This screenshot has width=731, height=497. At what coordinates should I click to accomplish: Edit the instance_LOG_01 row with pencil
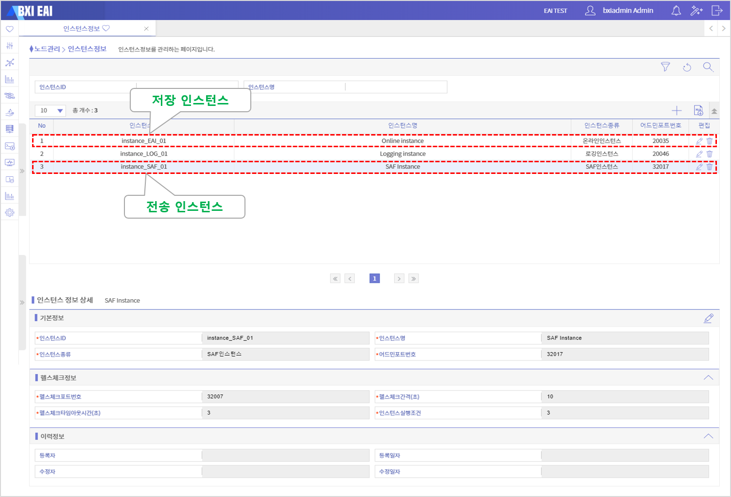coord(699,154)
